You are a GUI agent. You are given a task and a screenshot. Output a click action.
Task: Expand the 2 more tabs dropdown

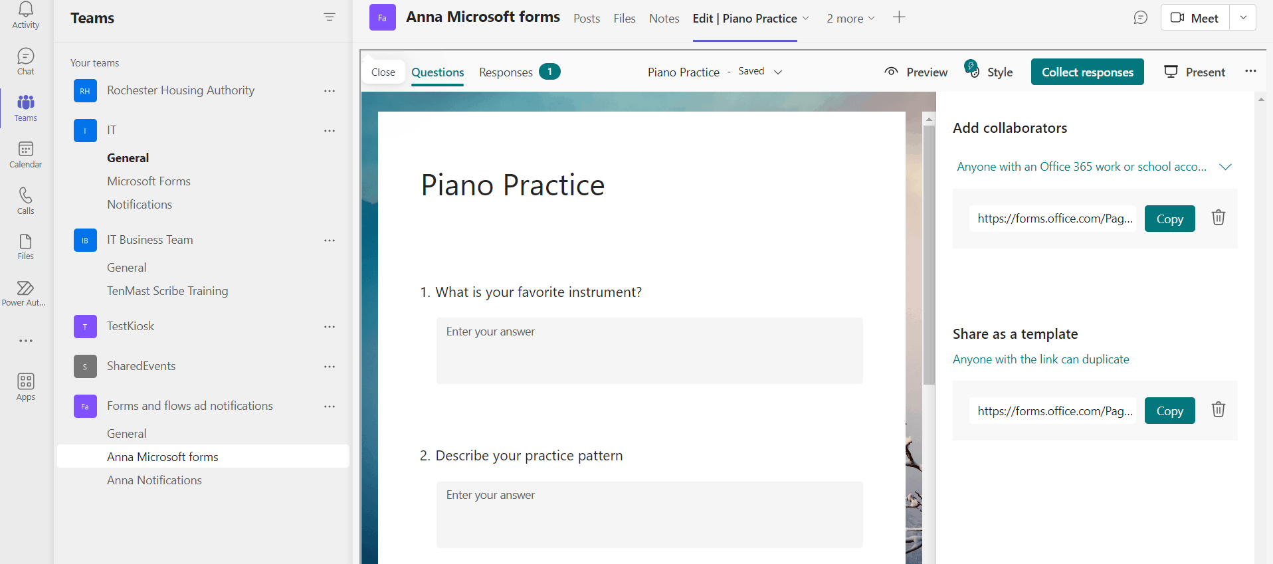(850, 19)
